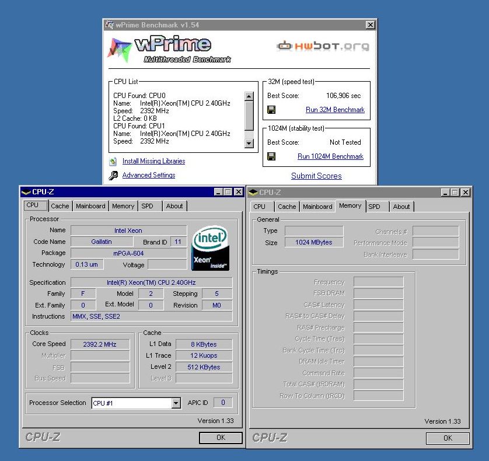Viewport: 489px width, 461px height.
Task: Click the Advanced Settings wrench icon
Action: point(113,175)
